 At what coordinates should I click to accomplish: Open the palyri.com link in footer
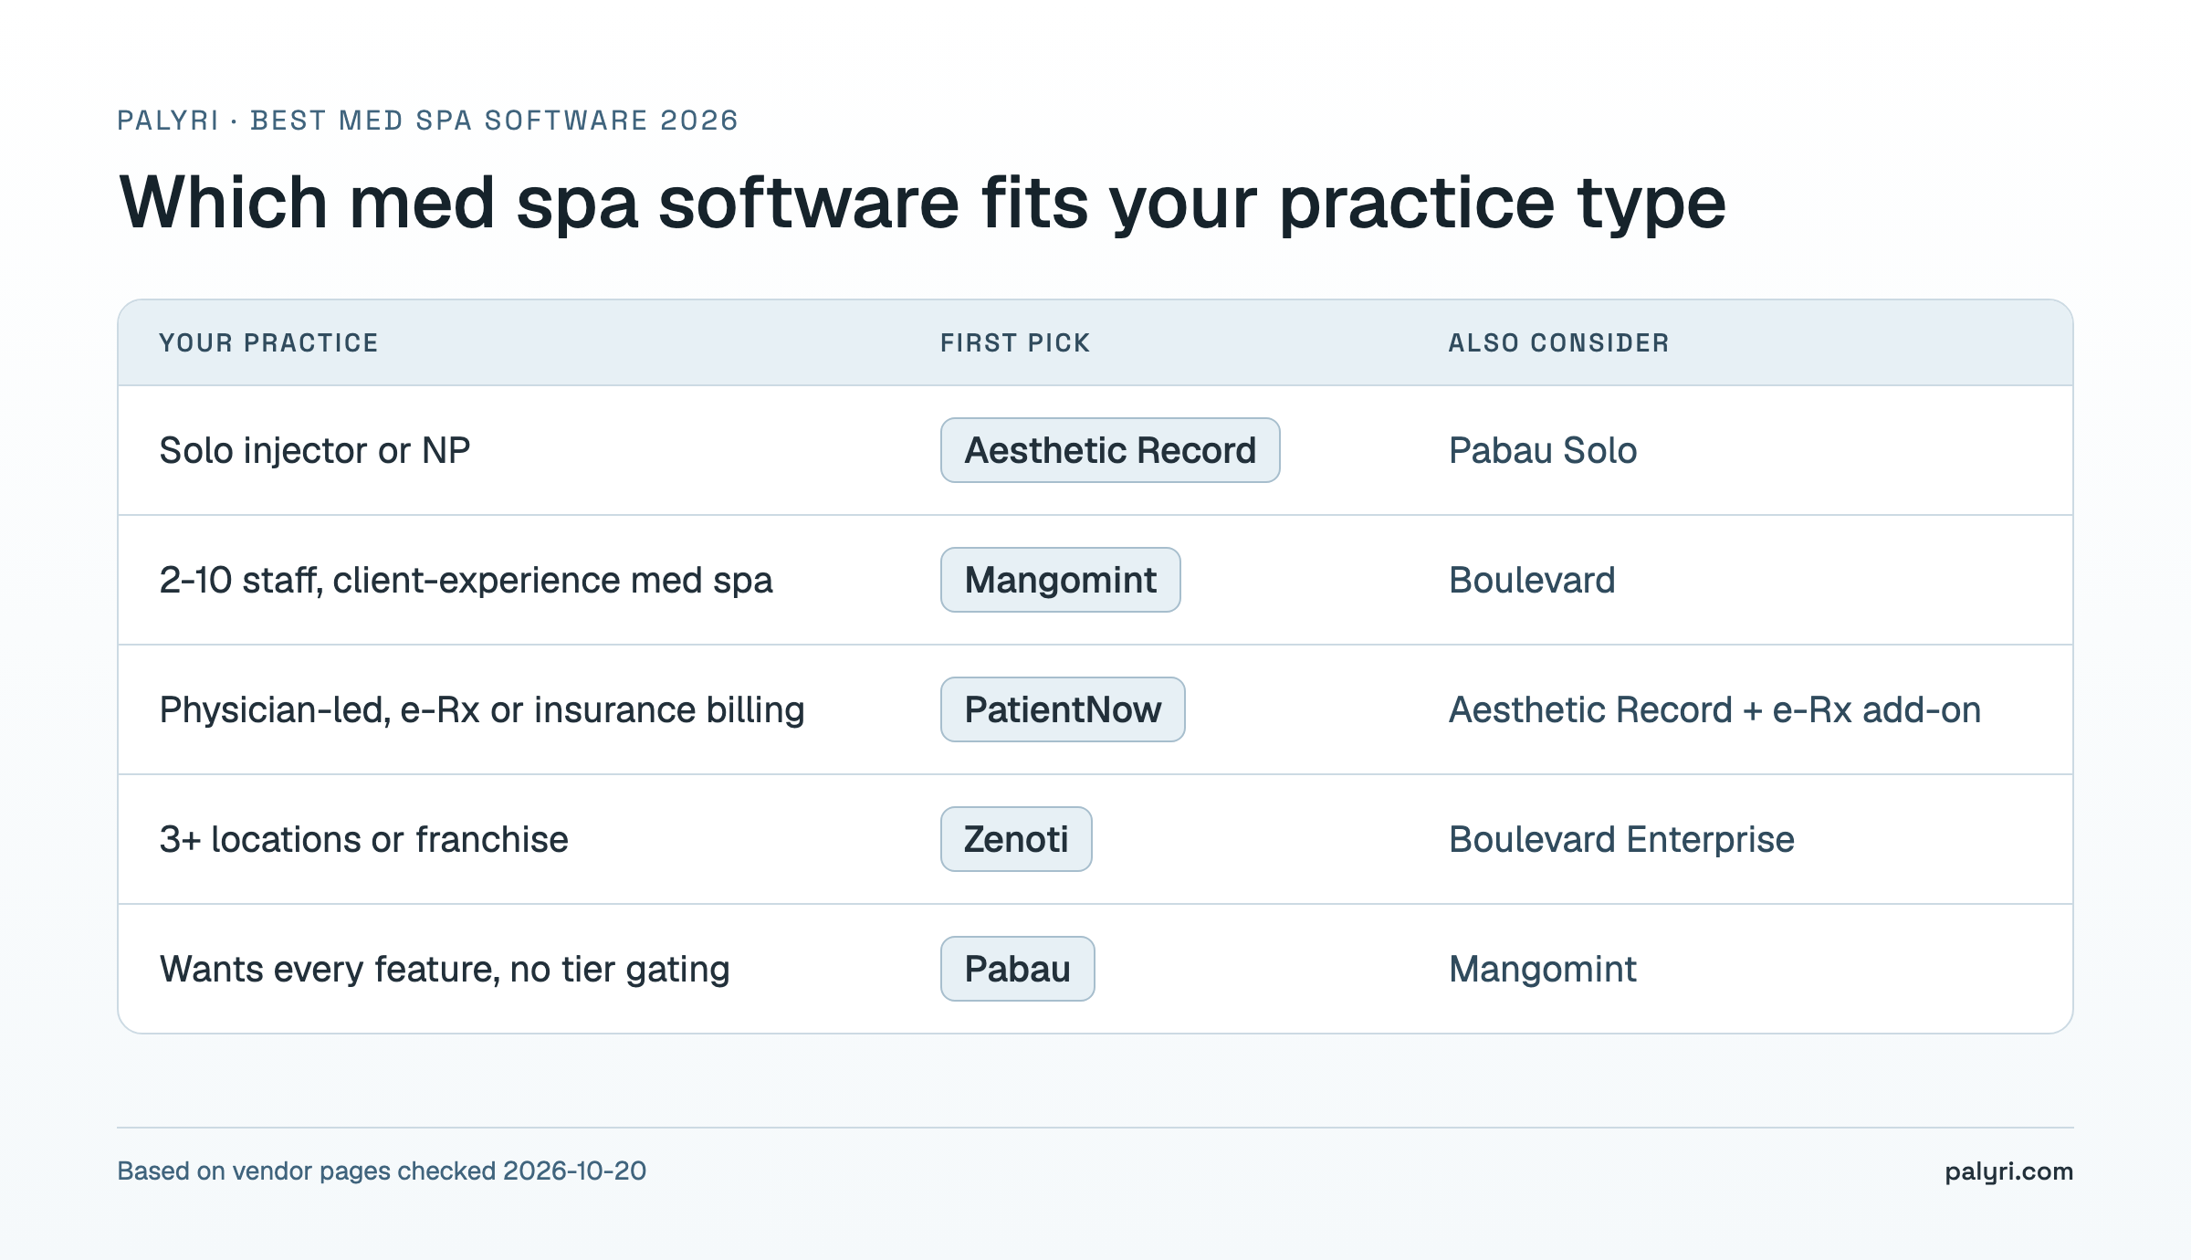2008,1171
